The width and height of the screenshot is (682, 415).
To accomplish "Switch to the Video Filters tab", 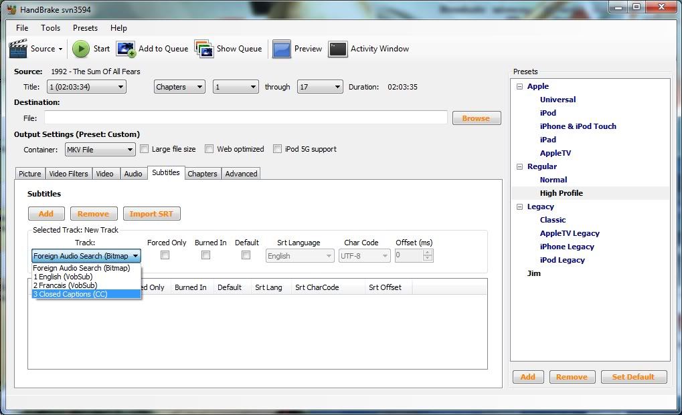I will coord(68,174).
